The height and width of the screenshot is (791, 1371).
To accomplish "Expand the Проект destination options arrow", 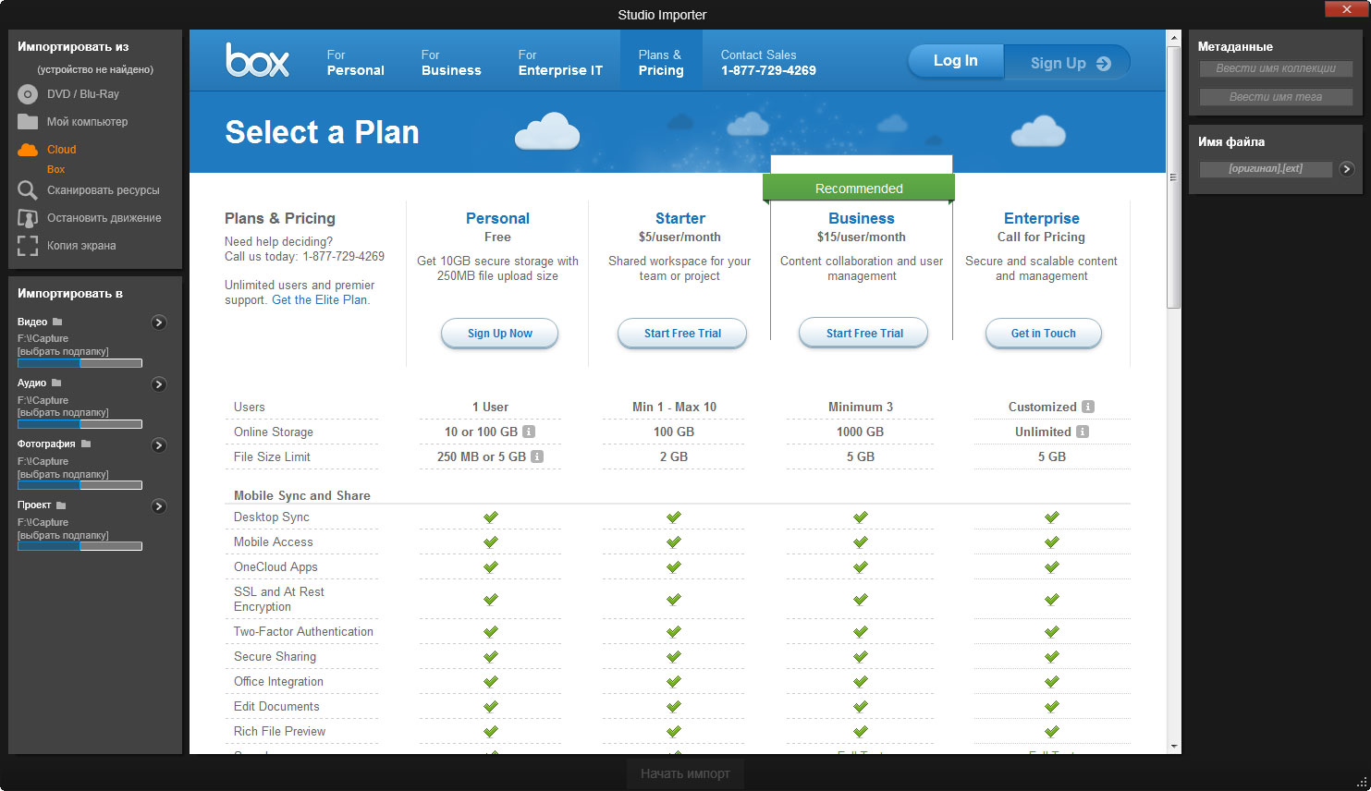I will [x=159, y=506].
